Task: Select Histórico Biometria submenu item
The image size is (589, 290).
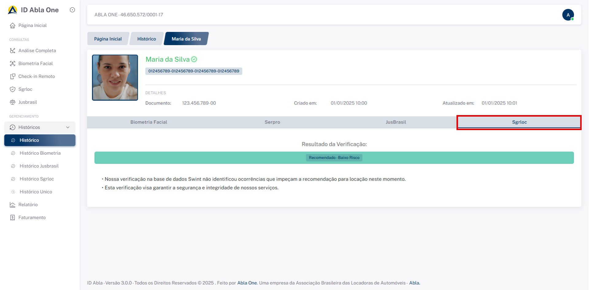Action: [x=40, y=153]
